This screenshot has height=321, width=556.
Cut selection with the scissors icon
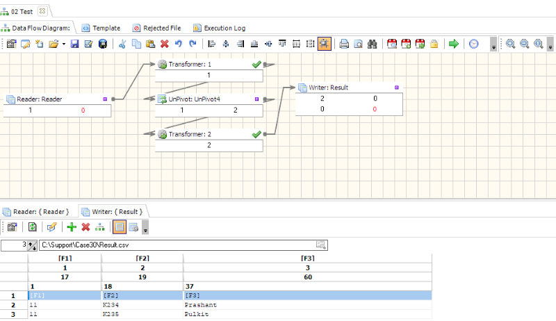(122, 44)
